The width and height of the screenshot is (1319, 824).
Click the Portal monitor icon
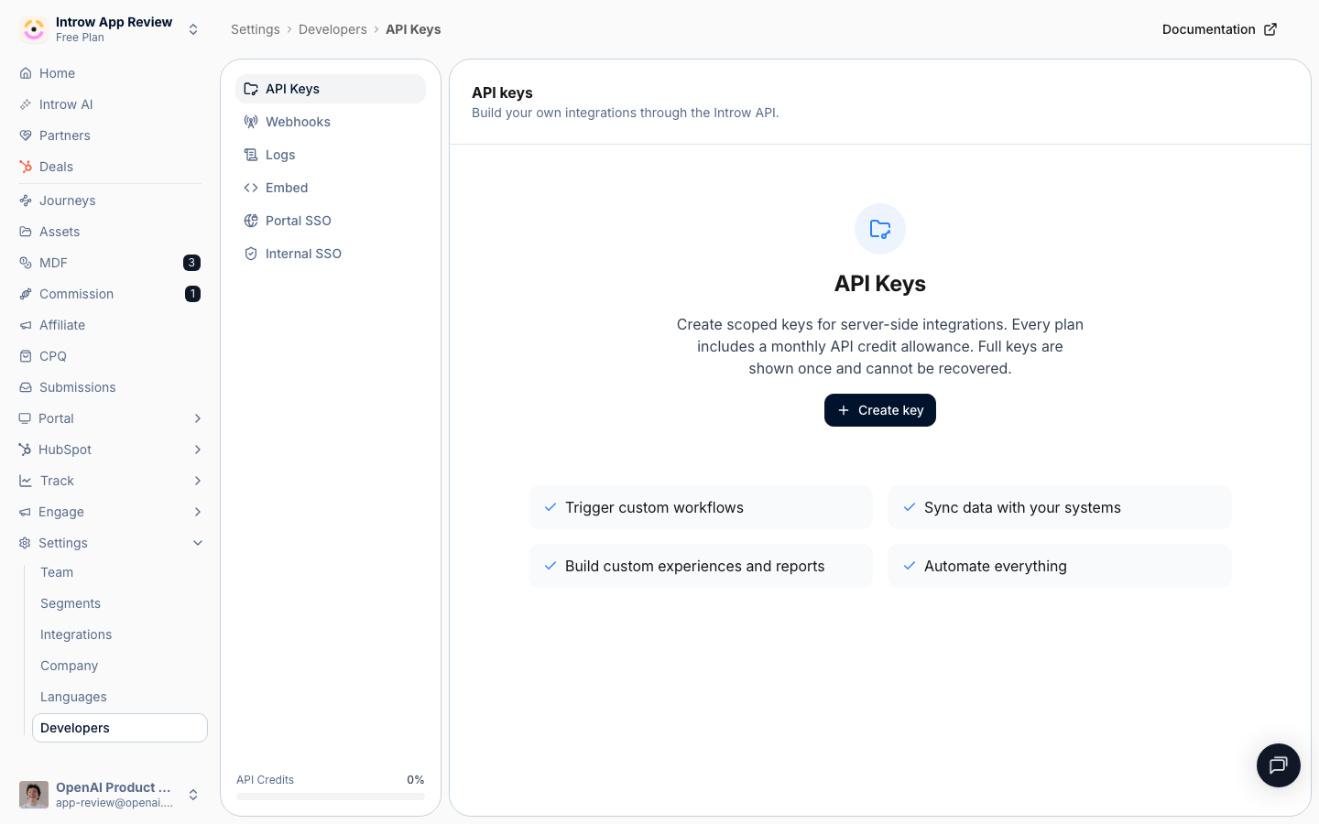pyautogui.click(x=25, y=418)
